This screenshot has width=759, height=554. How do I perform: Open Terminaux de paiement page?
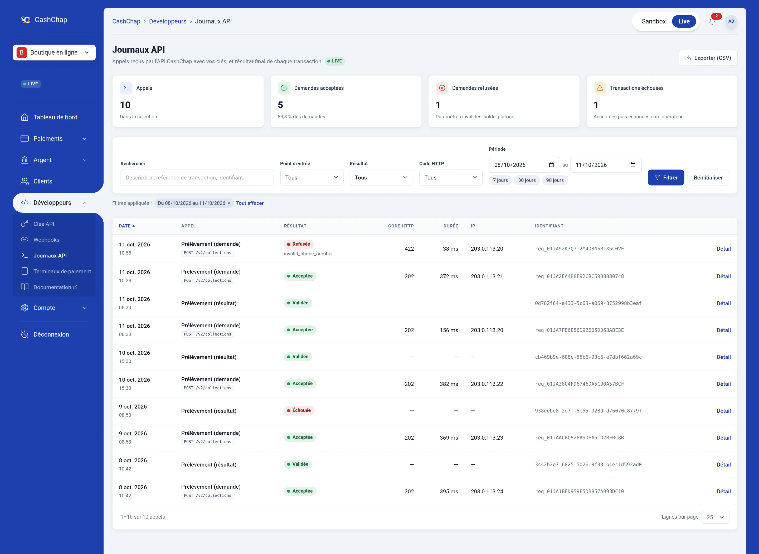click(54, 271)
